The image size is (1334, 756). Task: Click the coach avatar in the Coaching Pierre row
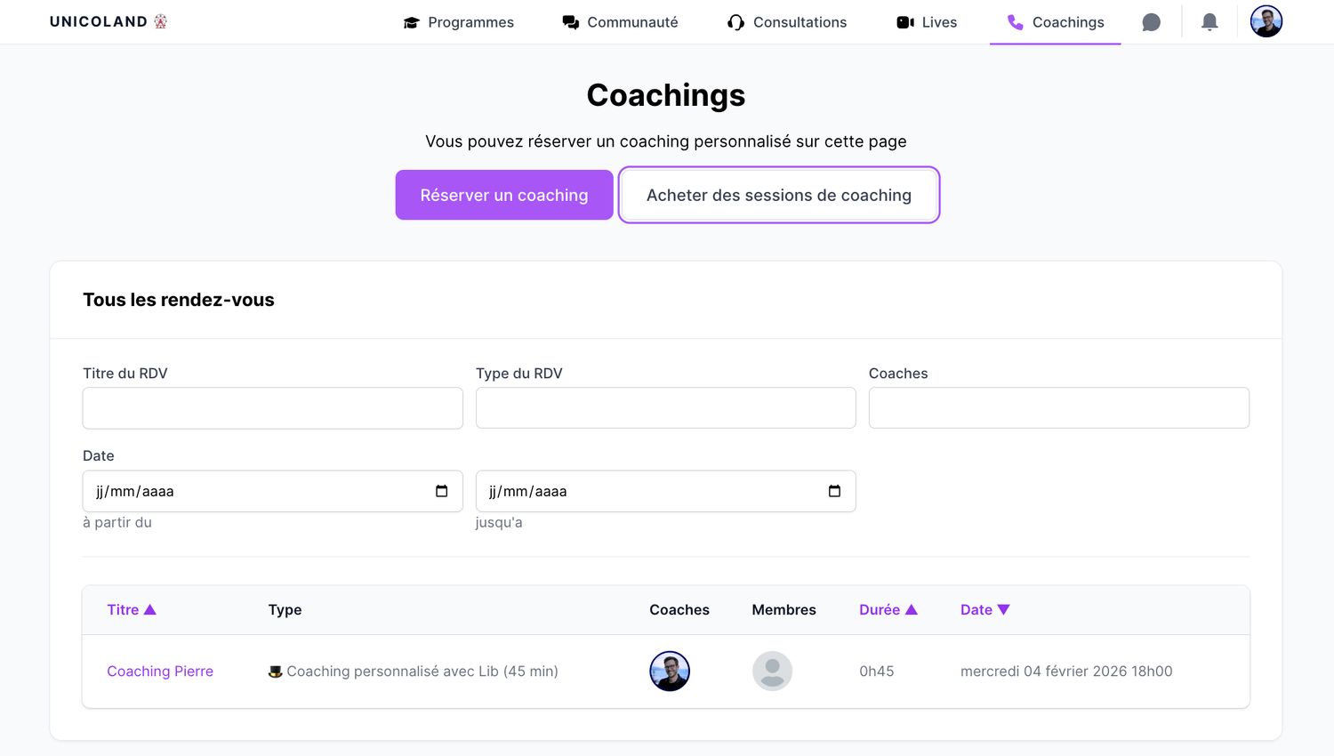point(670,672)
